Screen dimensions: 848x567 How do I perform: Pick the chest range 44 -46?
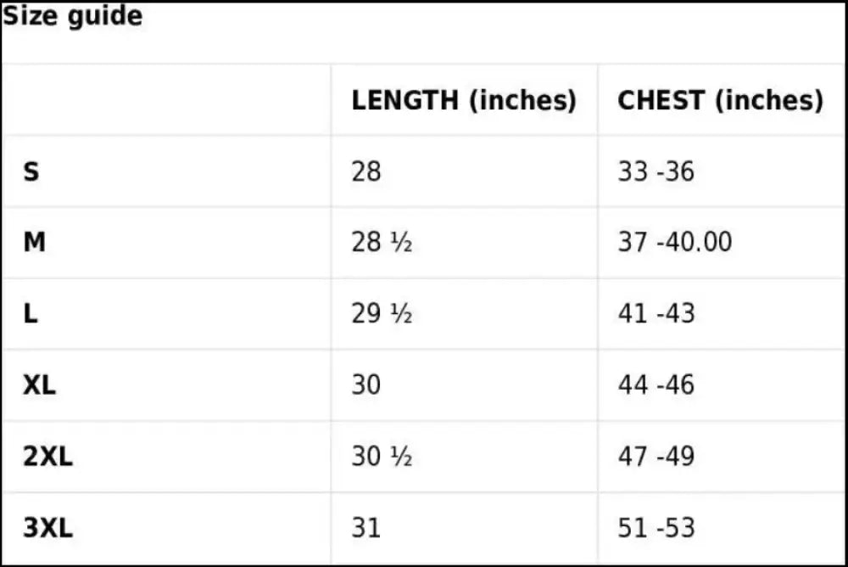656,385
